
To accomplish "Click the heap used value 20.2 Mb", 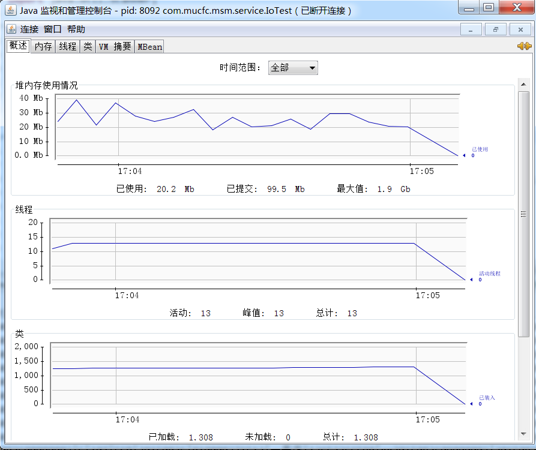I will [175, 189].
